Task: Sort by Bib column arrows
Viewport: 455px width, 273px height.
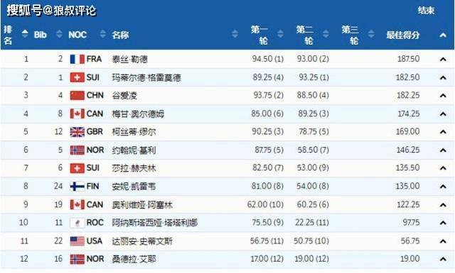Action: tap(59, 34)
